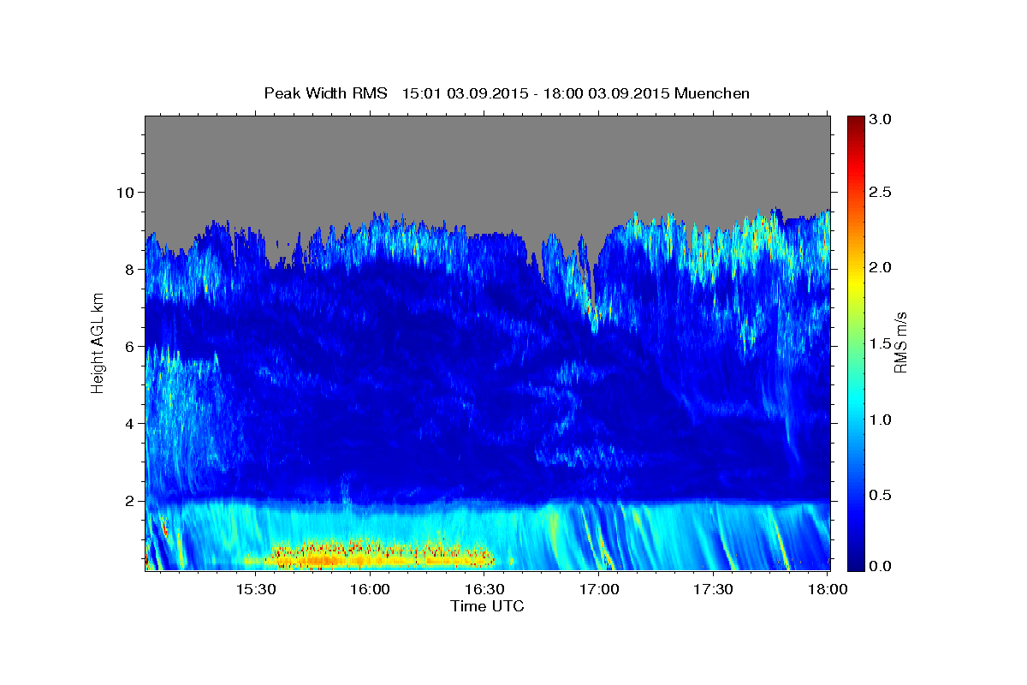Click the 'Time UTC' axis label

487,606
